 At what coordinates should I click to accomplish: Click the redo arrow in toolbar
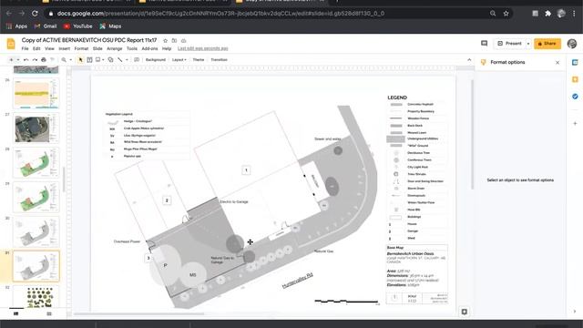pos(35,60)
